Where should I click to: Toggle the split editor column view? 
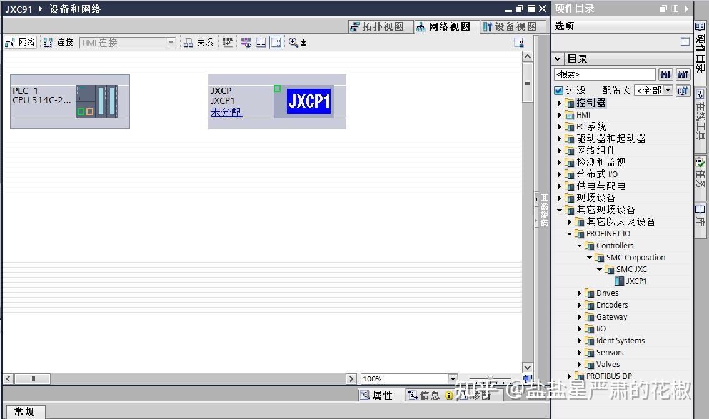(276, 42)
